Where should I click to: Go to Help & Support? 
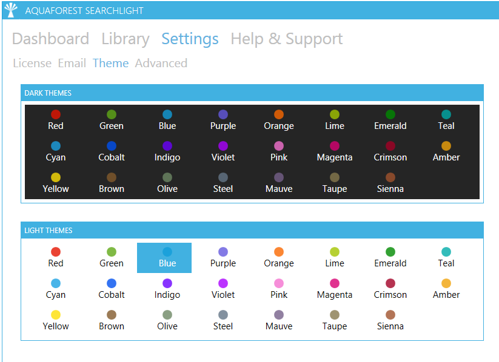click(286, 39)
